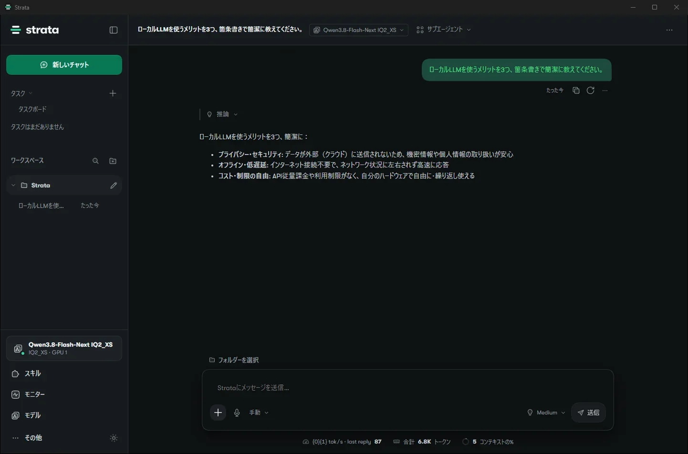
Task: Add attachment with plus button
Action: tap(218, 413)
